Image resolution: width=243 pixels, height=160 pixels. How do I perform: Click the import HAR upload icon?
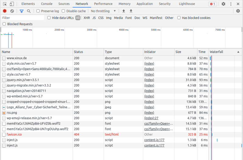coord(124,11)
